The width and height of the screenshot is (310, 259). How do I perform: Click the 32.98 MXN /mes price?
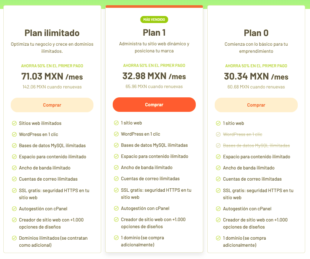tap(154, 76)
